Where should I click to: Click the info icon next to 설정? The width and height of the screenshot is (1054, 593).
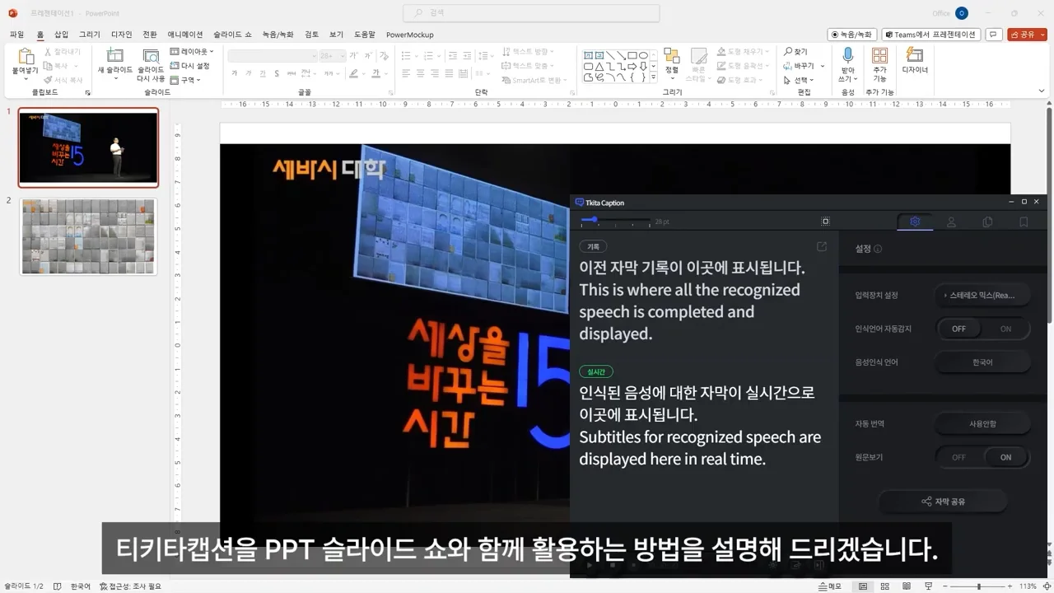(878, 249)
